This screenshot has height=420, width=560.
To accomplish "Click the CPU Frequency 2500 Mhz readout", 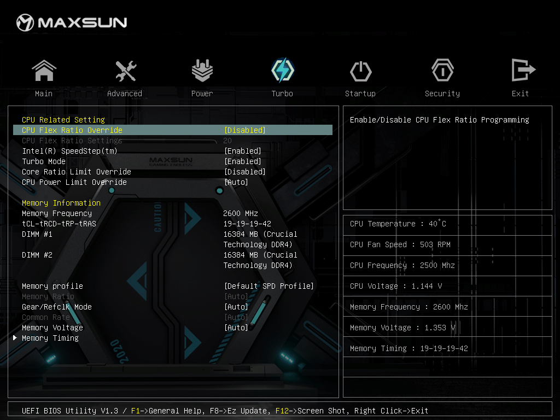I will coord(402,265).
